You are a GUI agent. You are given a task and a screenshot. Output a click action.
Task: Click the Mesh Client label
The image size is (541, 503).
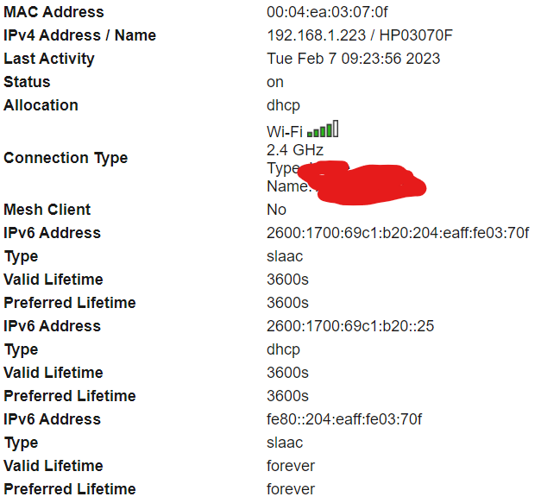click(x=47, y=210)
